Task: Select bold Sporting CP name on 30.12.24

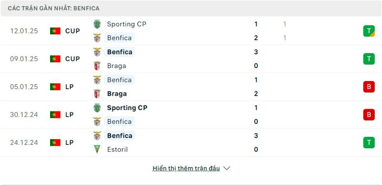Action: [127, 108]
